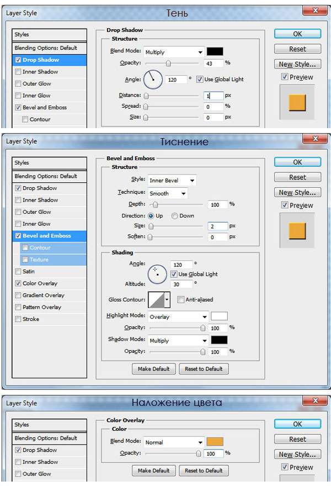Click the orange preview thumbnail in Drop Shadow dialog

(297, 103)
